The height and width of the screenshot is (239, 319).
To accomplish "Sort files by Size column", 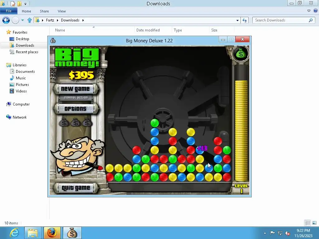I will [x=214, y=30].
